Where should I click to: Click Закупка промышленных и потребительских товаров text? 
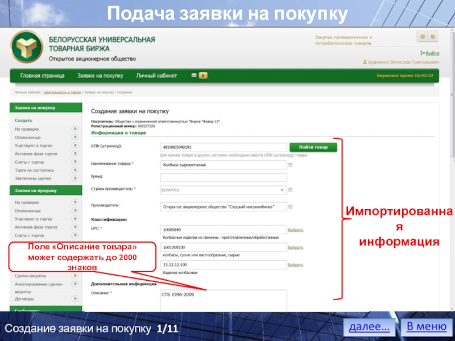coord(344,40)
